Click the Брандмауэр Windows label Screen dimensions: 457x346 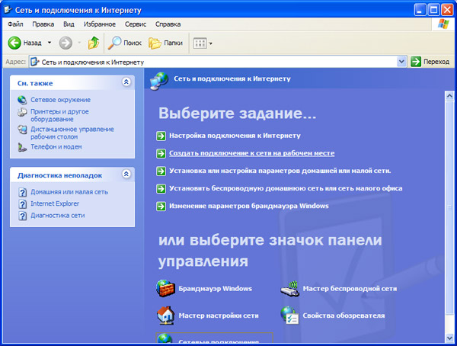tap(215, 289)
